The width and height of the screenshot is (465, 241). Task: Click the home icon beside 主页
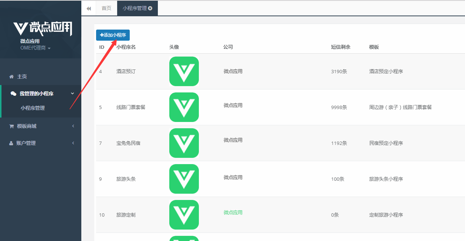tap(11, 76)
